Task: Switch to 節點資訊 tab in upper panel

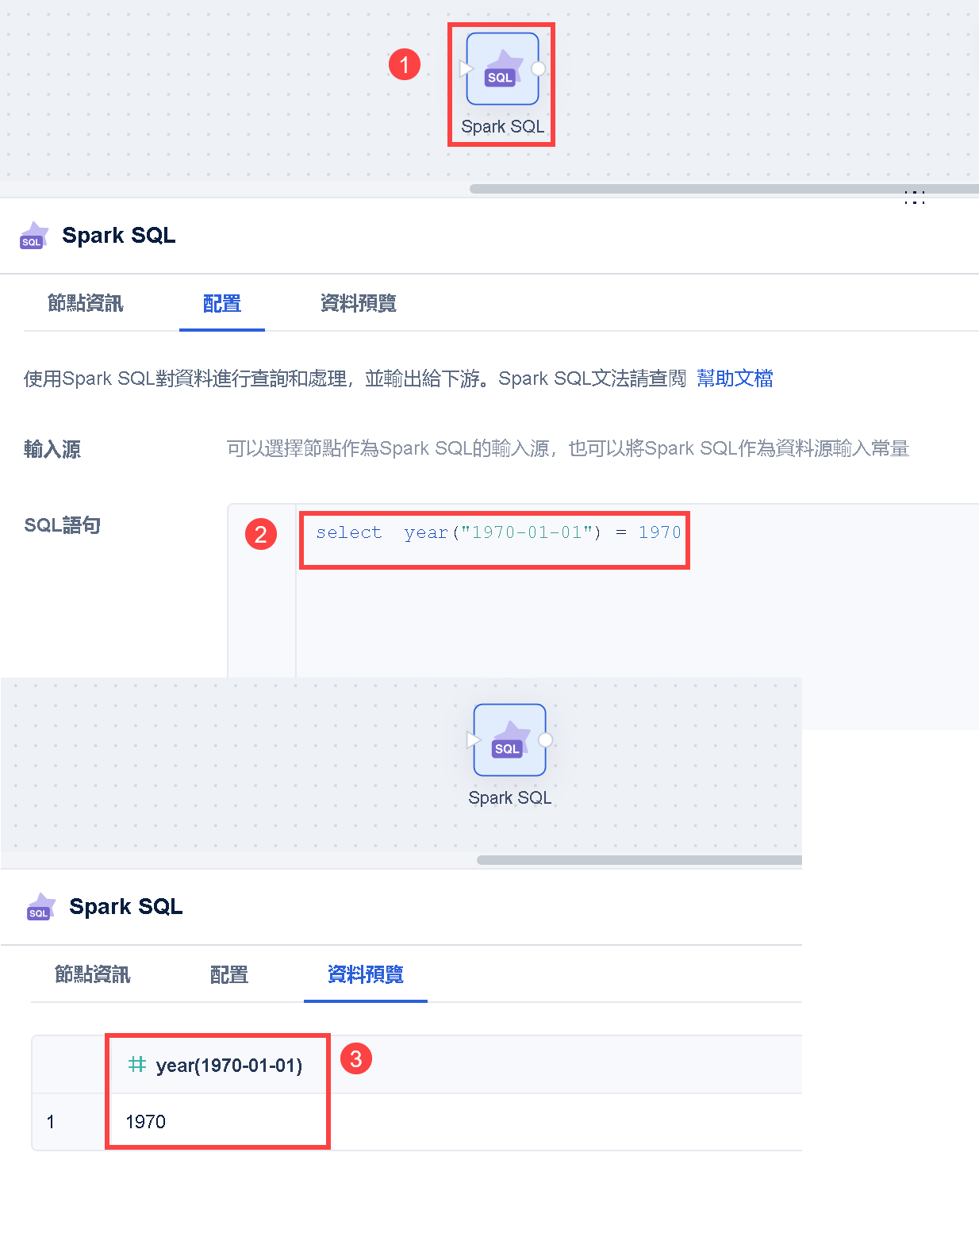Action: [86, 303]
